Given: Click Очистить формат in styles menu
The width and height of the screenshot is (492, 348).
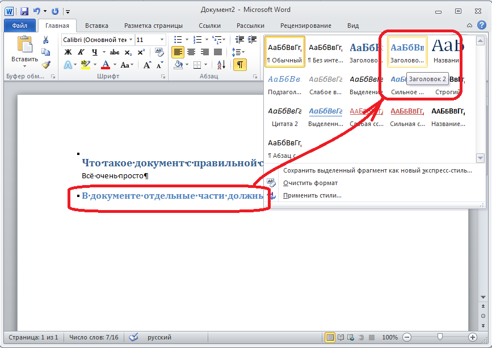Looking at the screenshot, I should pos(310,183).
